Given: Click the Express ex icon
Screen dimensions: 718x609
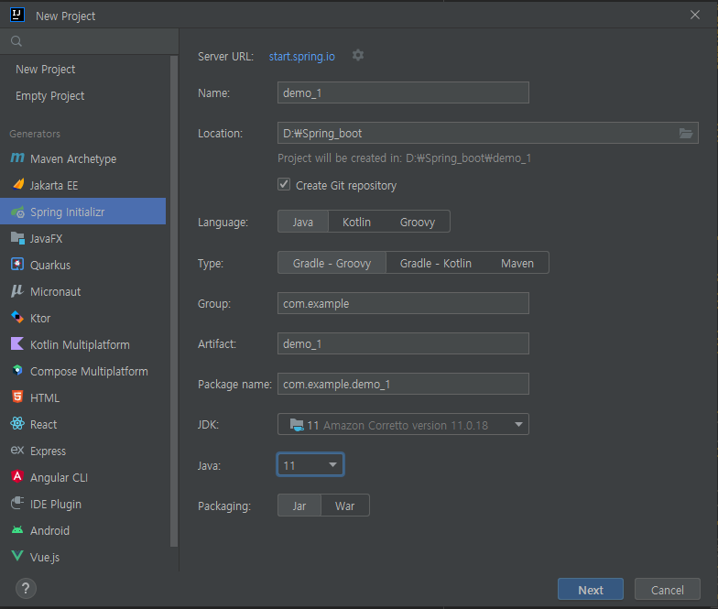Looking at the screenshot, I should coord(17,451).
